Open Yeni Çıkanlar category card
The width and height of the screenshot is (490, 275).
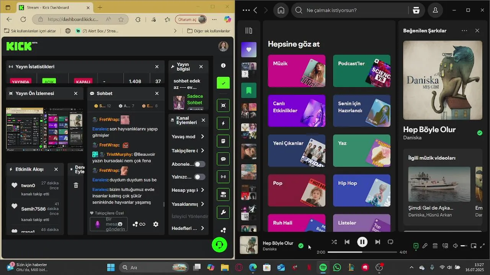pos(297,150)
